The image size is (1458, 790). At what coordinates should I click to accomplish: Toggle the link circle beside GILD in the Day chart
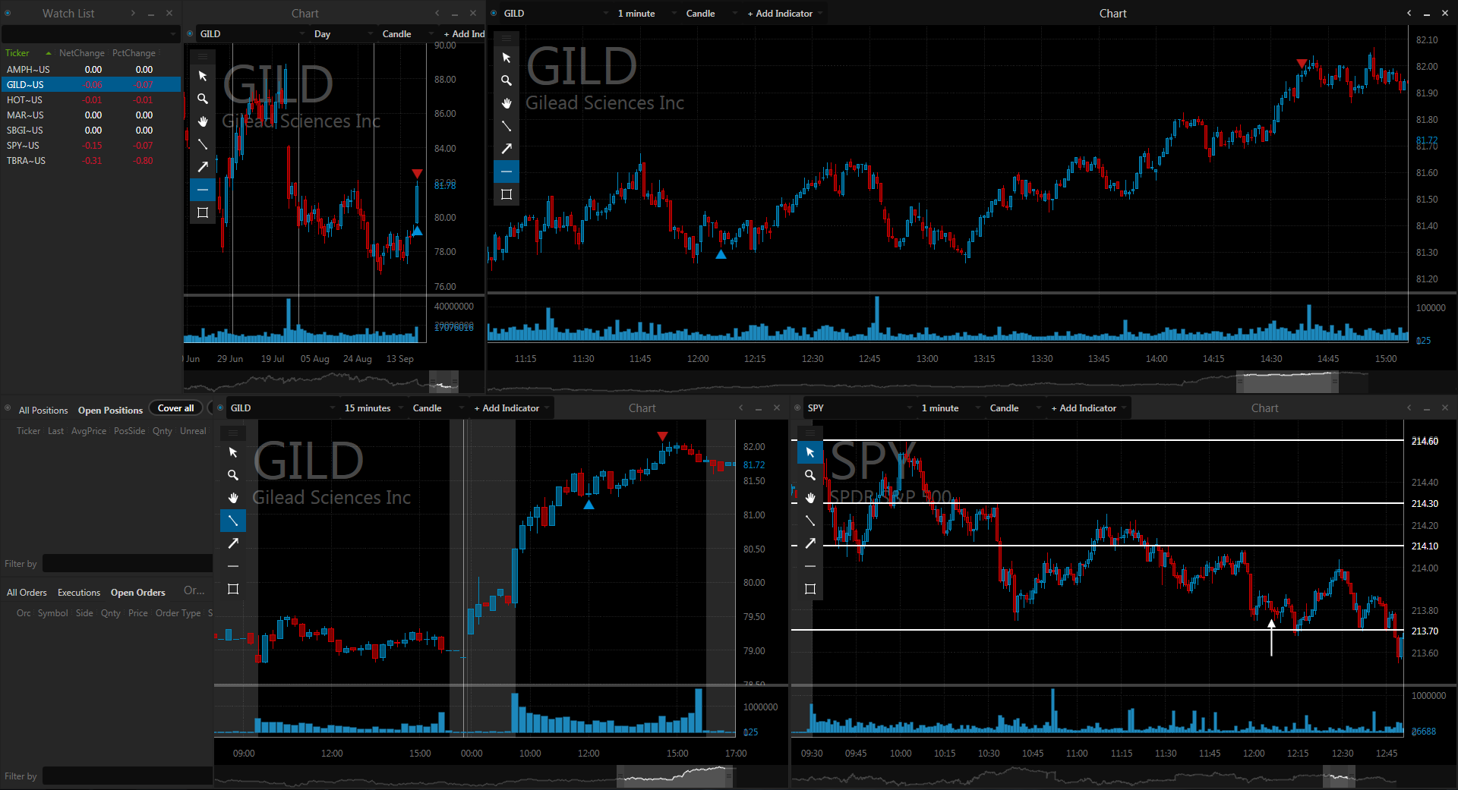click(x=190, y=33)
